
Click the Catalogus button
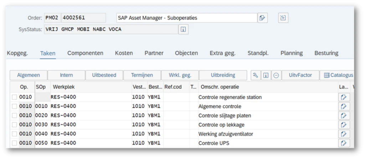coord(337,75)
